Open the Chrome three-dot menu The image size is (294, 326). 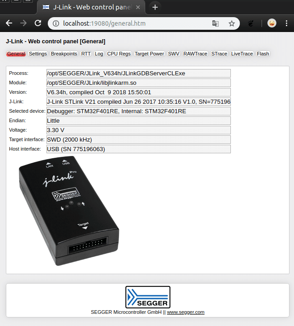(287, 23)
